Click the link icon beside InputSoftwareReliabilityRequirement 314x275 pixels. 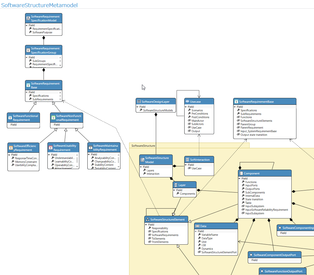click(x=243, y=210)
